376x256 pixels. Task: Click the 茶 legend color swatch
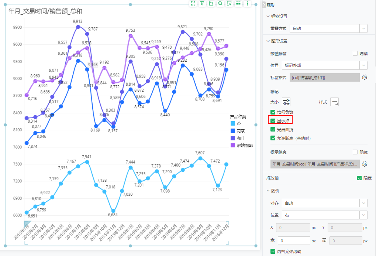232,123
